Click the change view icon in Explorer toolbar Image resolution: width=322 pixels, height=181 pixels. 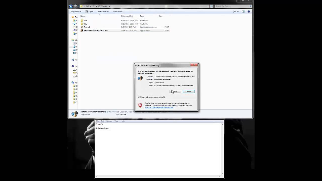[234, 12]
